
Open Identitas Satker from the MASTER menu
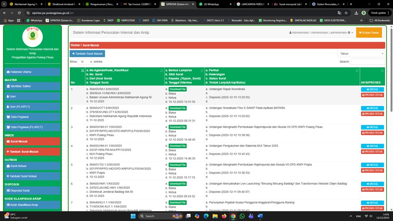pyautogui.click(x=32, y=86)
